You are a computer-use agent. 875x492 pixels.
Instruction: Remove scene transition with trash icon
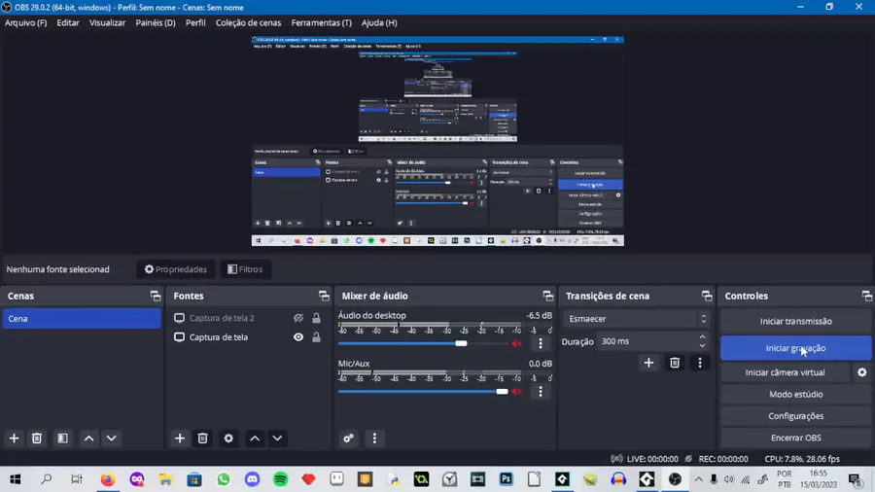pyautogui.click(x=675, y=363)
